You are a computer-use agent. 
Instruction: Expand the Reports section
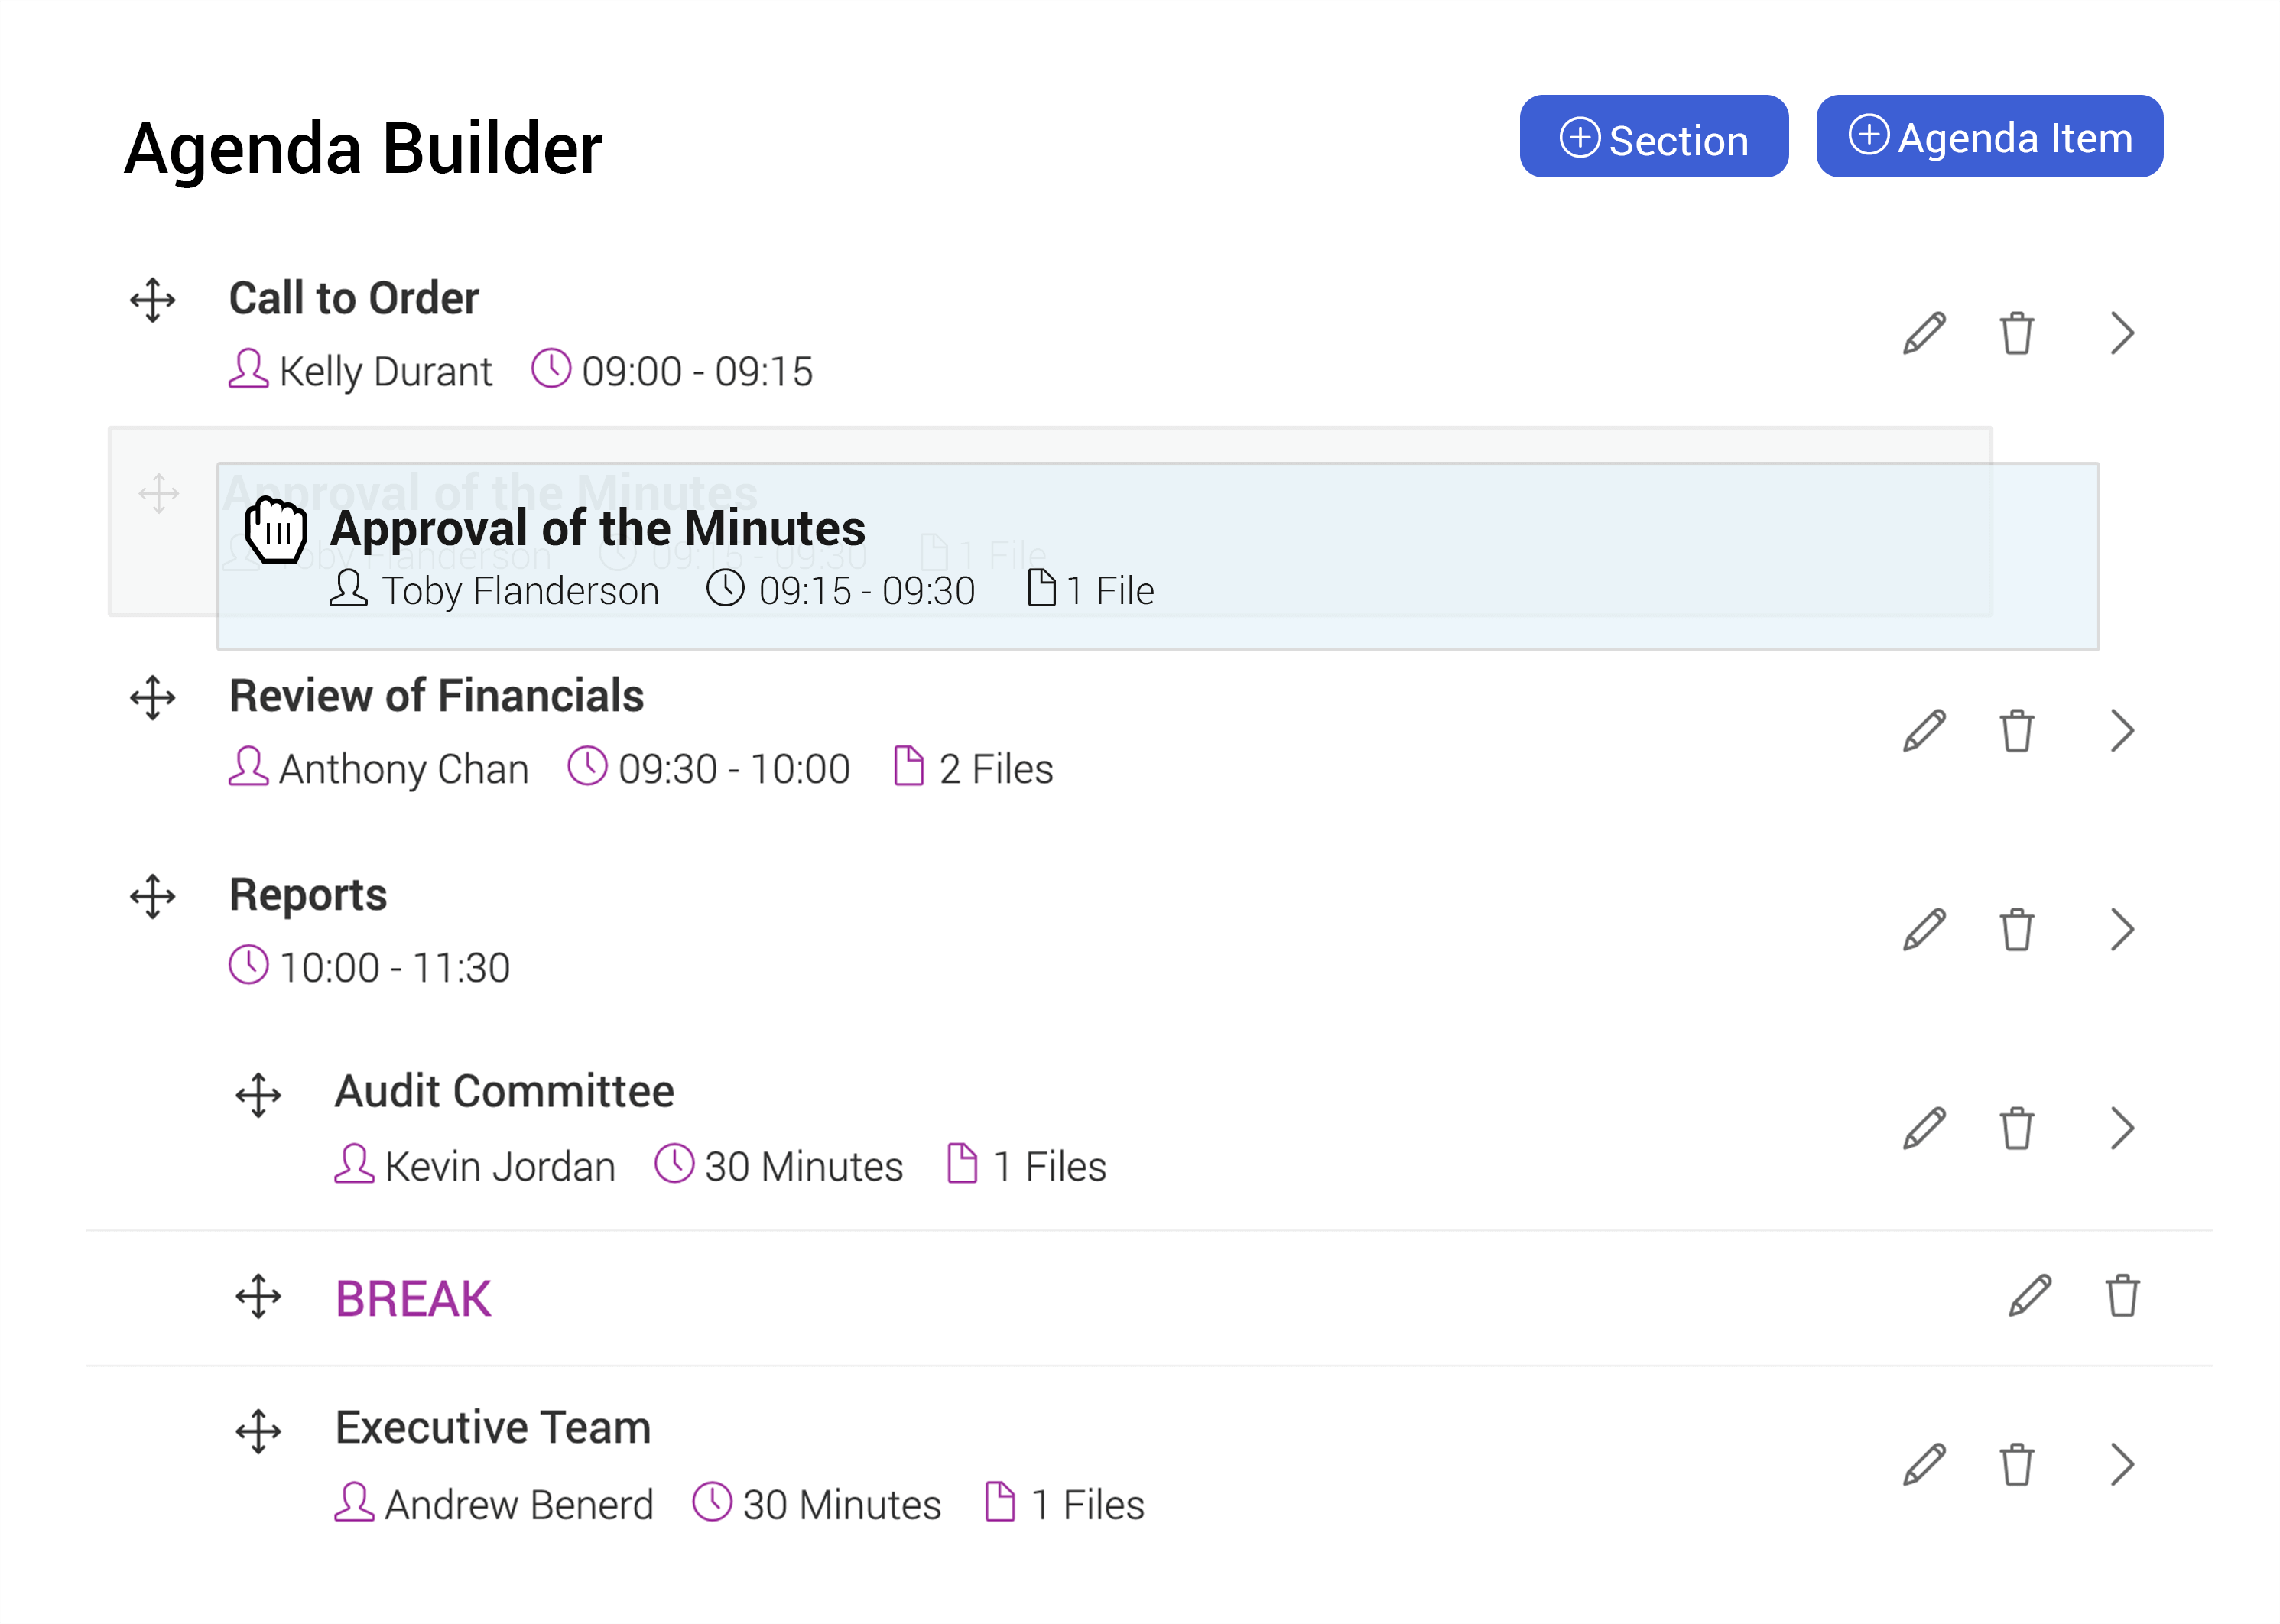(x=2122, y=929)
